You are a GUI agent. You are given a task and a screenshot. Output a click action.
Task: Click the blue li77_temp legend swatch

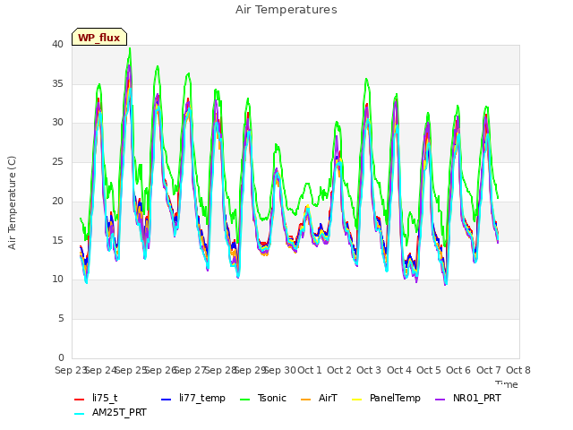[x=167, y=399]
